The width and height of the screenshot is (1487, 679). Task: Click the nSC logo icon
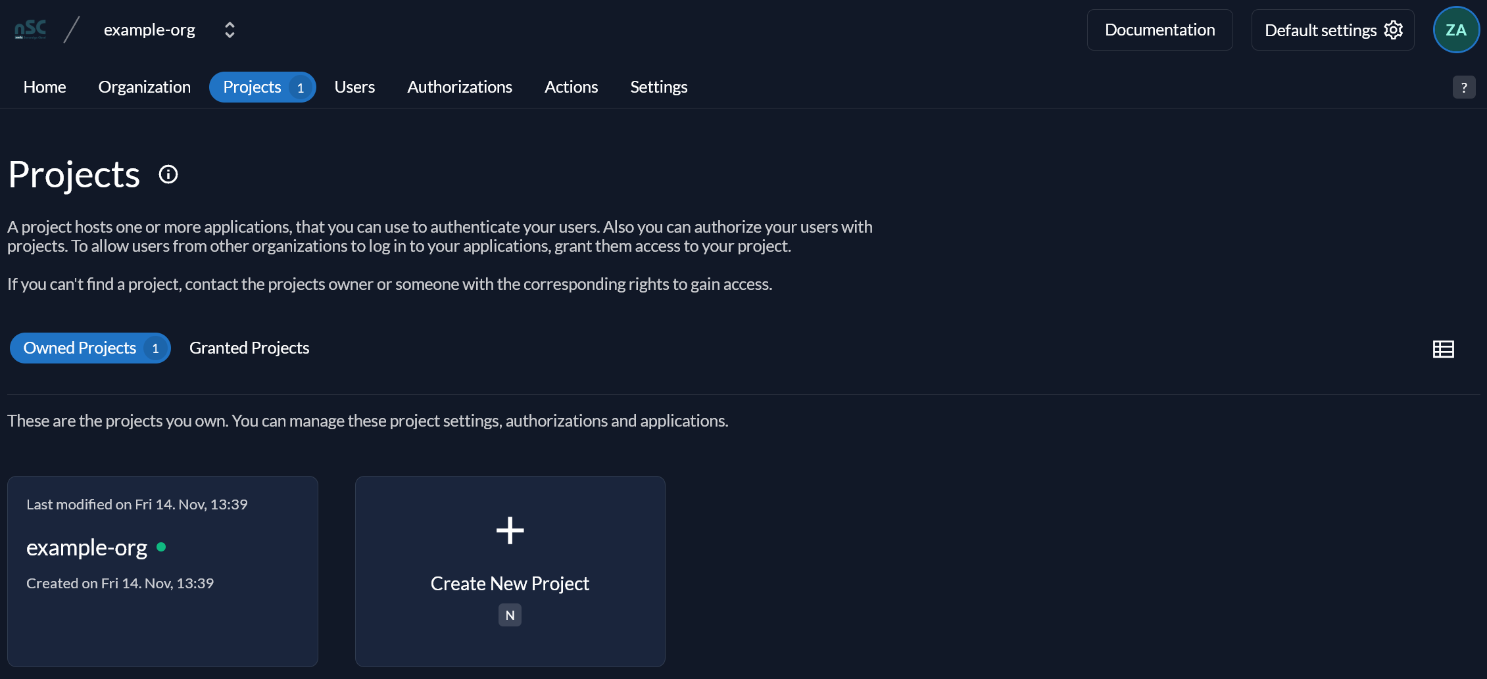pyautogui.click(x=30, y=30)
